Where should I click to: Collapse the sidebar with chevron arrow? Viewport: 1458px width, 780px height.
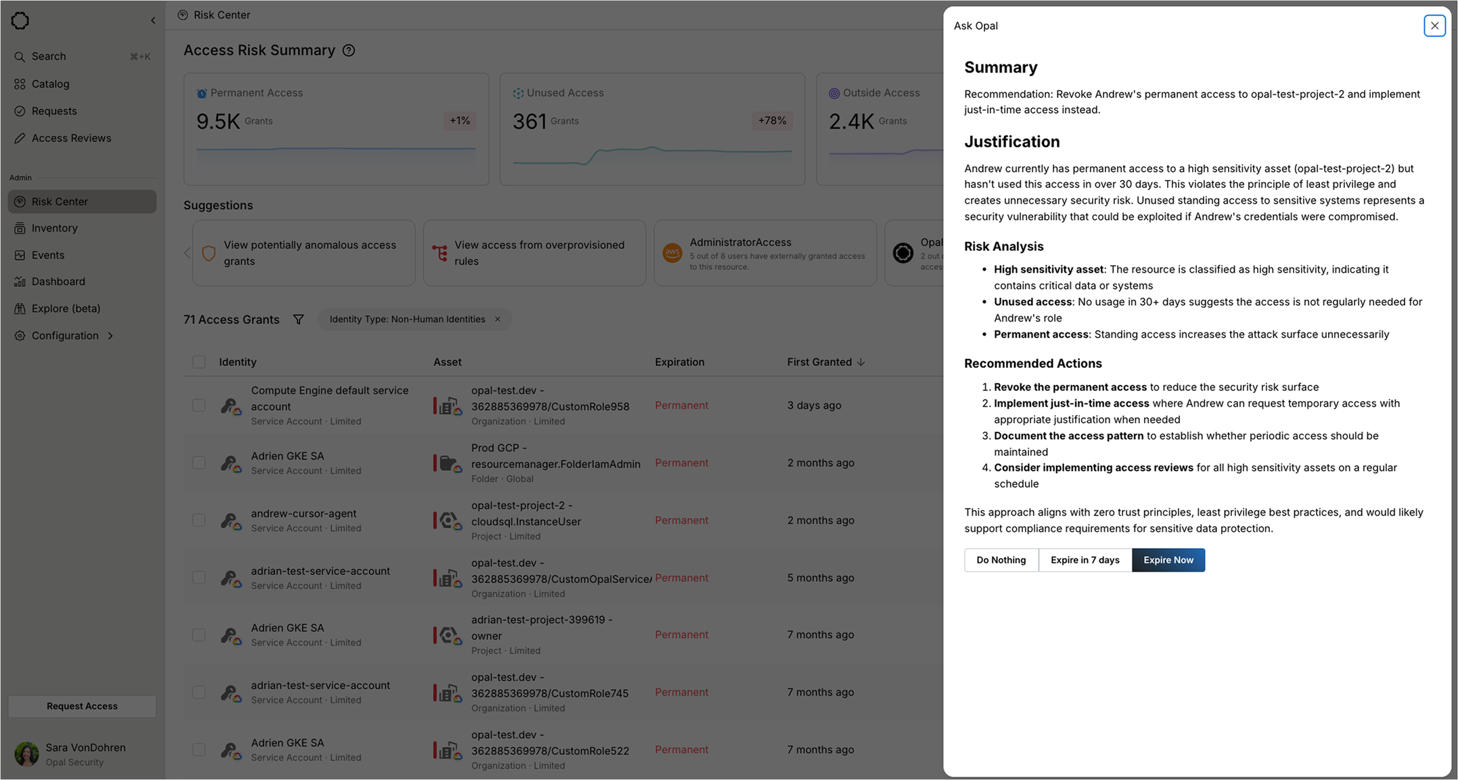tap(153, 21)
